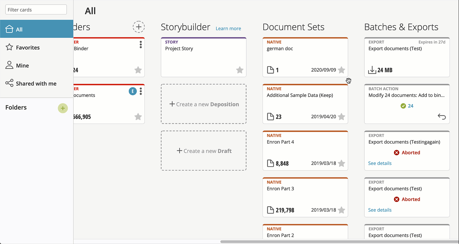Image resolution: width=459 pixels, height=244 pixels.
Task: Select the All home sidebar item
Action: 36,29
